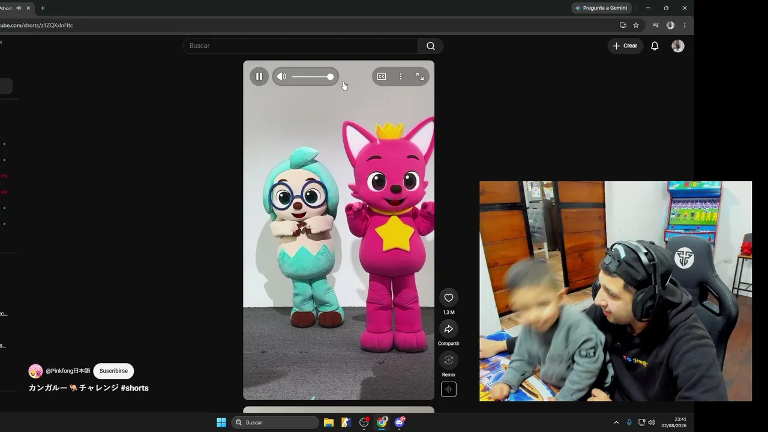Open network settings from the tray
The width and height of the screenshot is (768, 432).
(641, 422)
